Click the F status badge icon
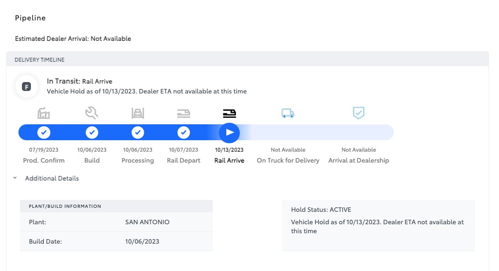This screenshot has height=271, width=499. 26,87
